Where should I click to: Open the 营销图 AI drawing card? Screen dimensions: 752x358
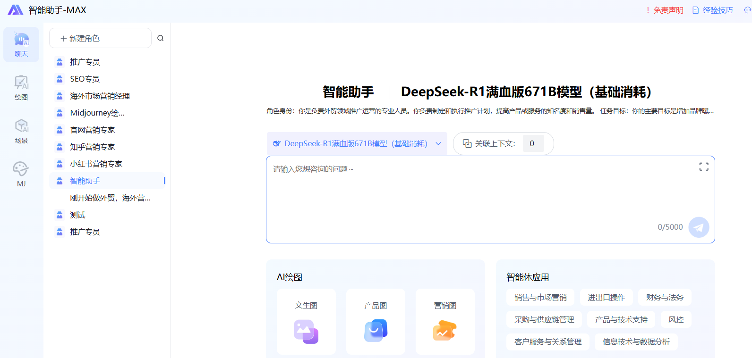pos(445,321)
